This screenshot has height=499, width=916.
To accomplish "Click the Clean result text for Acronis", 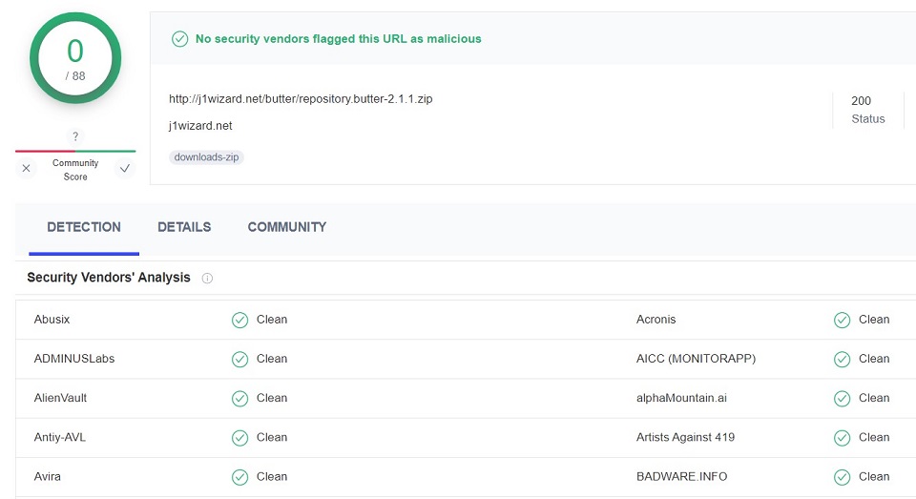I will (874, 320).
